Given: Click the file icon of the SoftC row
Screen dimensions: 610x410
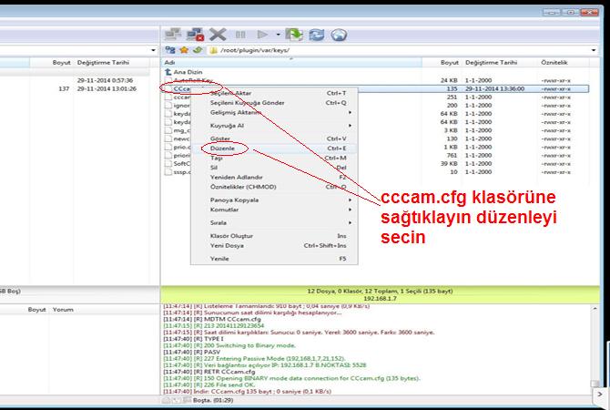Looking at the screenshot, I should 168,163.
